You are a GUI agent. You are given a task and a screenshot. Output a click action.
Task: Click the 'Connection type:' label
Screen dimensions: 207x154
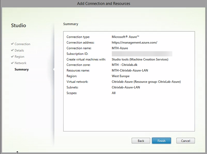(78, 37)
